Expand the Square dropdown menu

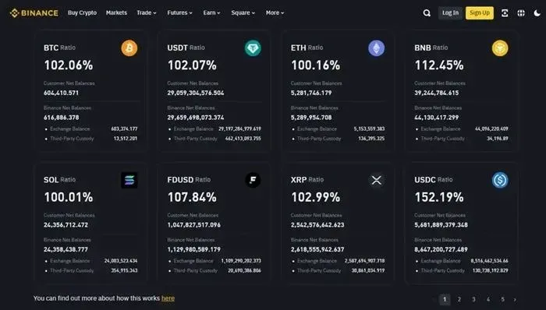pyautogui.click(x=243, y=13)
